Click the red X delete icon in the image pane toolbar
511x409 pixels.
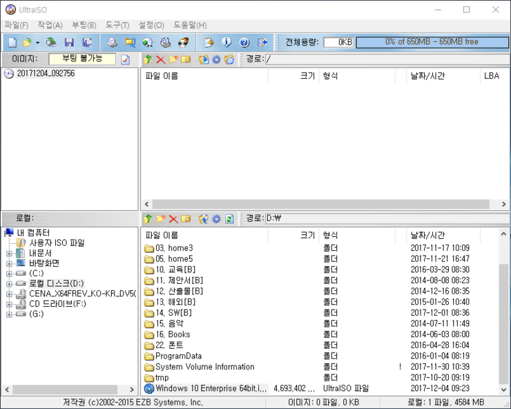click(x=161, y=59)
